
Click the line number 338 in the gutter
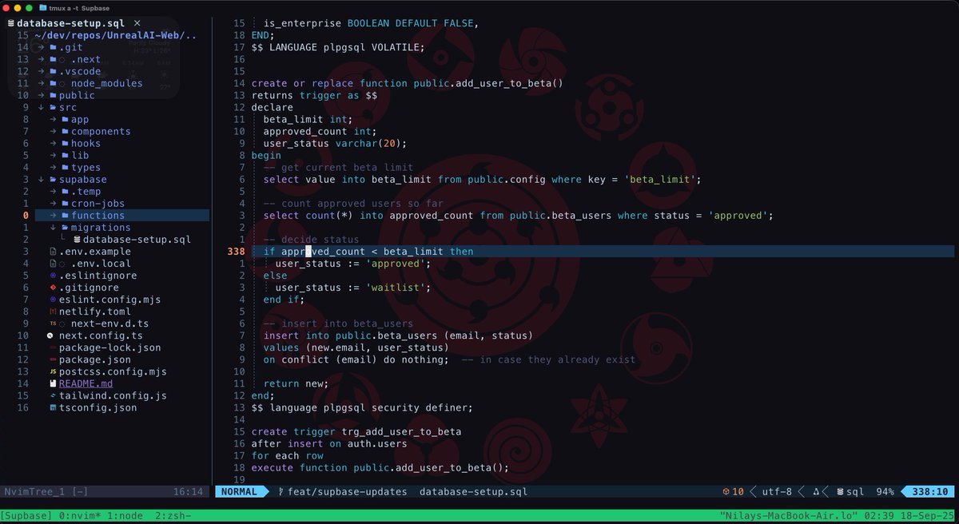(x=236, y=251)
